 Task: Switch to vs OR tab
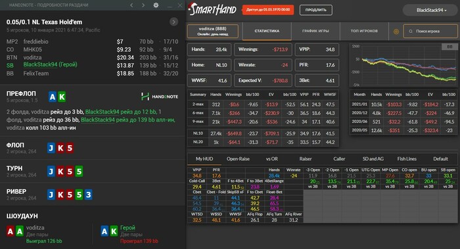click(271, 159)
